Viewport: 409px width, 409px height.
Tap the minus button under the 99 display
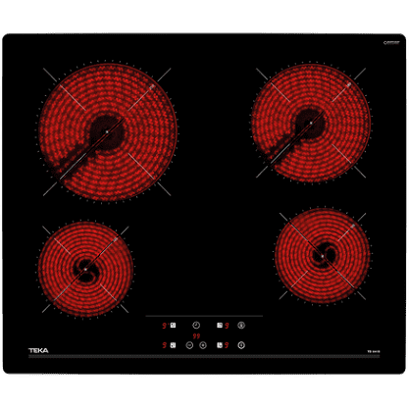tap(189, 345)
